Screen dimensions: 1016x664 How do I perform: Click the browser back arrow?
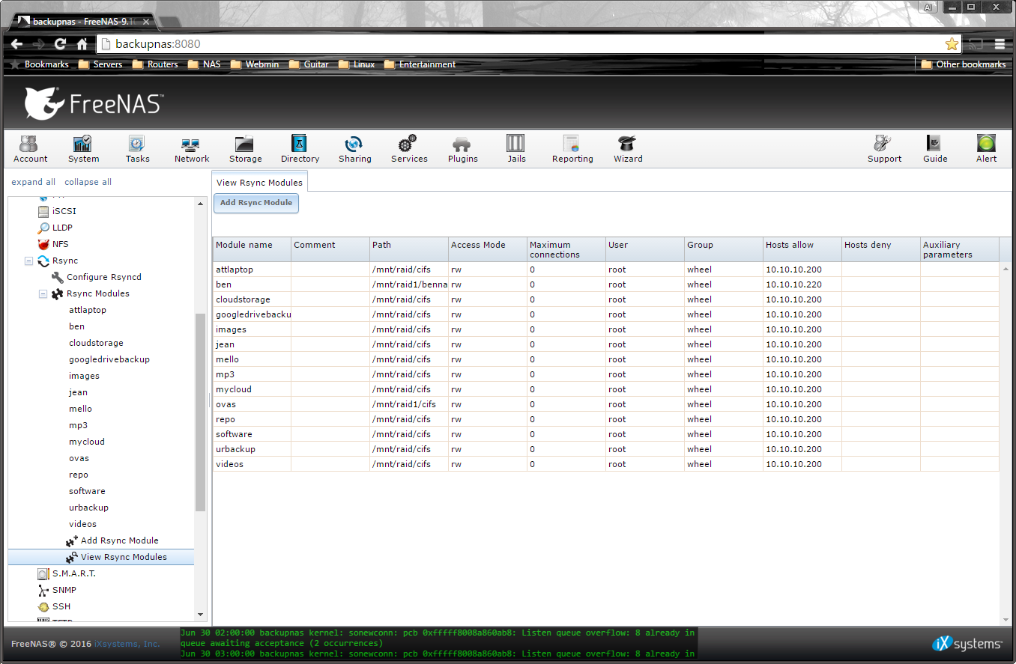[16, 44]
